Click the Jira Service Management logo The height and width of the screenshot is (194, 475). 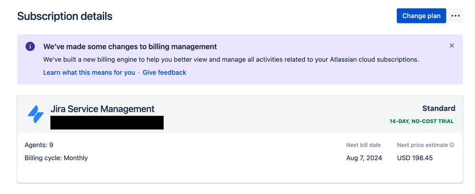[x=36, y=114]
